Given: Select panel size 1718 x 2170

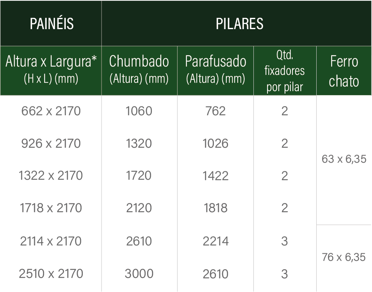Looking at the screenshot, I should click(51, 208).
